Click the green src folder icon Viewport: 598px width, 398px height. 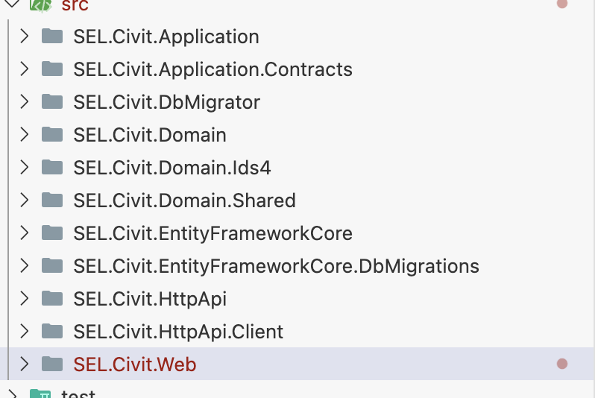pyautogui.click(x=40, y=5)
